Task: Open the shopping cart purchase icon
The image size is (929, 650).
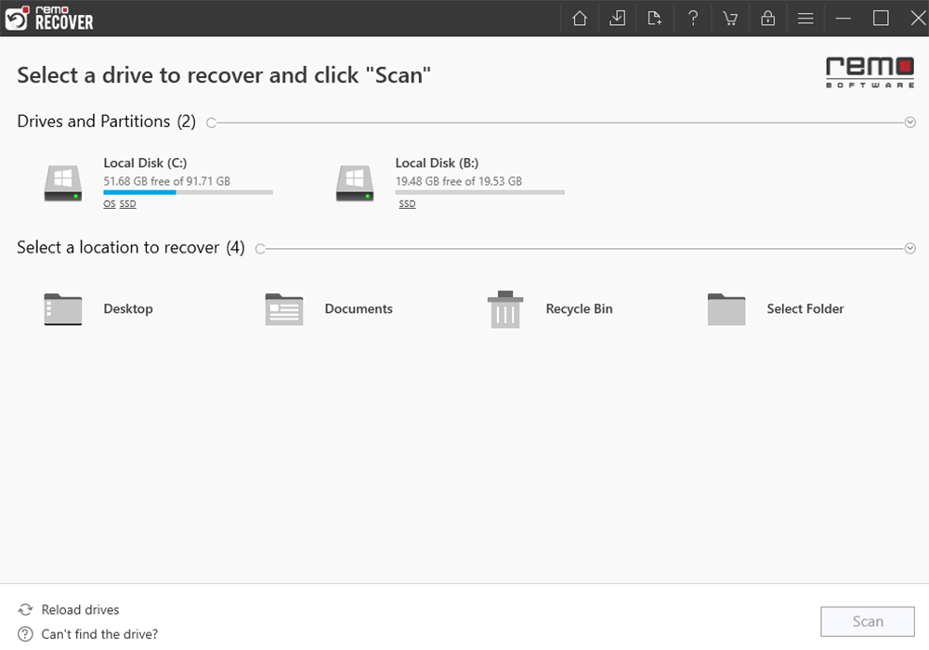Action: [730, 19]
